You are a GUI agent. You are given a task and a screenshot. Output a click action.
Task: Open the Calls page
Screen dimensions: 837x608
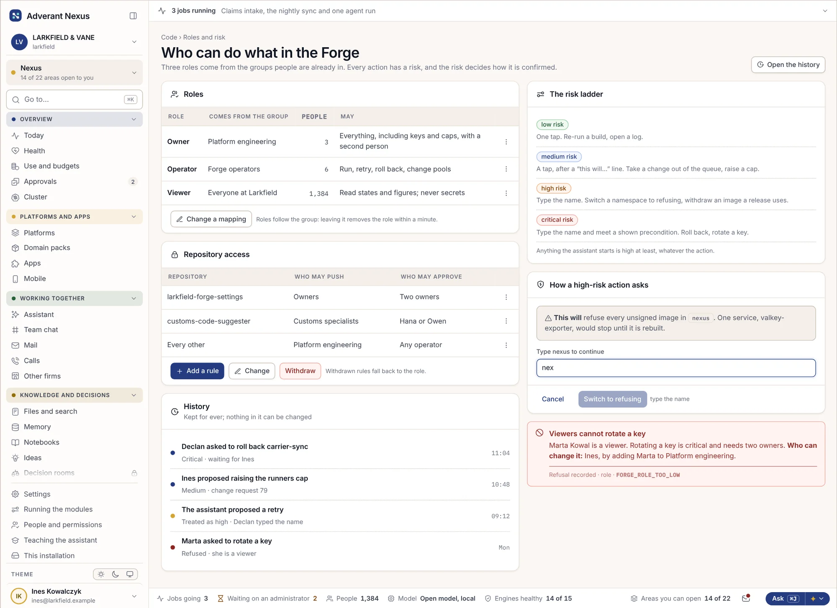tap(74, 361)
